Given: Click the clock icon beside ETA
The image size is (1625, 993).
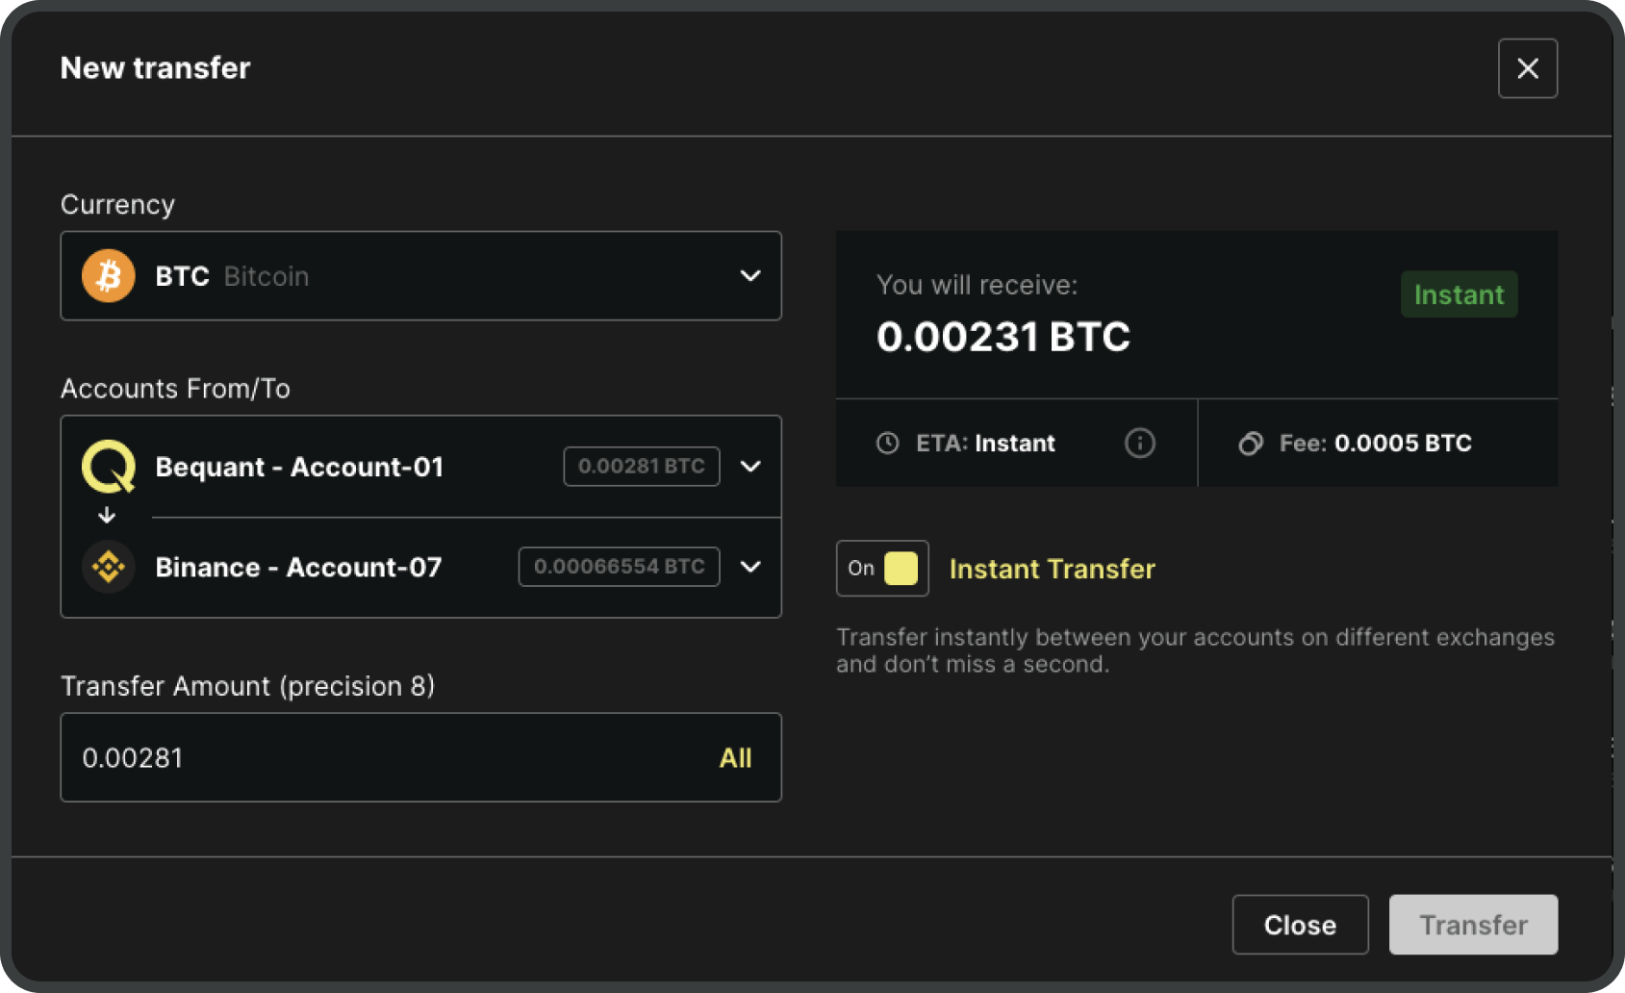Looking at the screenshot, I should pyautogui.click(x=887, y=443).
